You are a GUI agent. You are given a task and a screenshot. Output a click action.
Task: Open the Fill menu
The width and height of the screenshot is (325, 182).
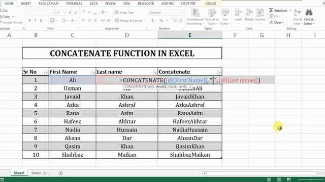point(275,16)
